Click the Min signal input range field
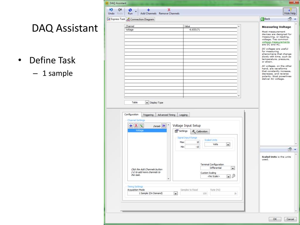Viewport: 300px width, 225px height. coord(192,147)
